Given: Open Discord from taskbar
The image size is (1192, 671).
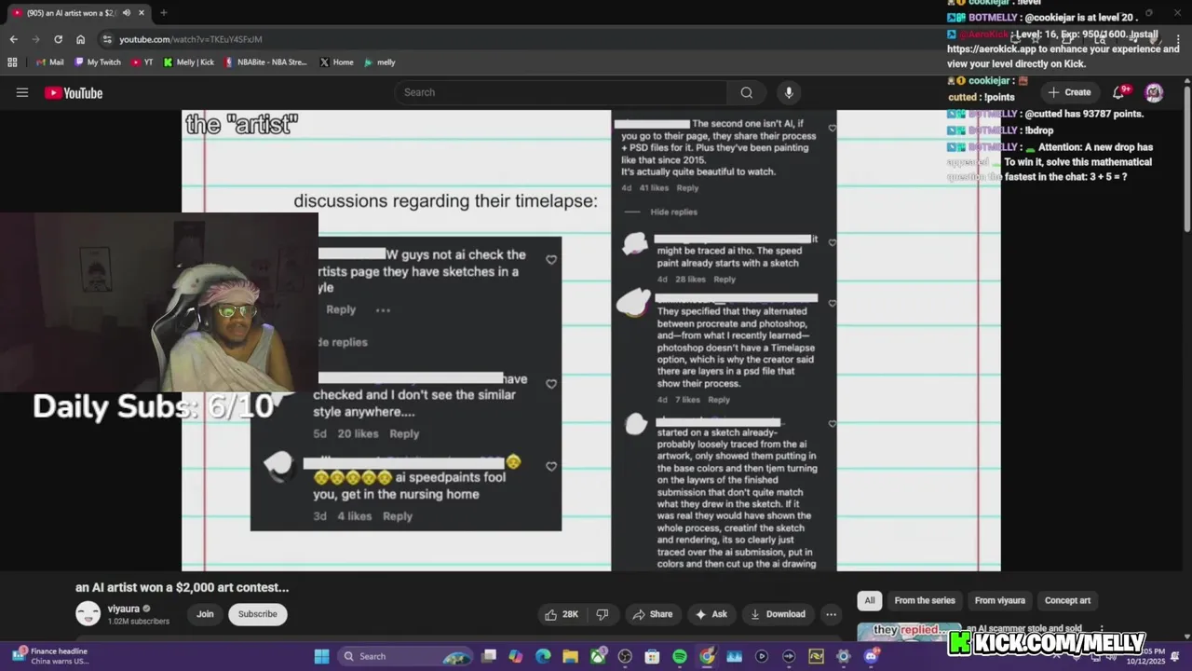Looking at the screenshot, I should tap(871, 656).
